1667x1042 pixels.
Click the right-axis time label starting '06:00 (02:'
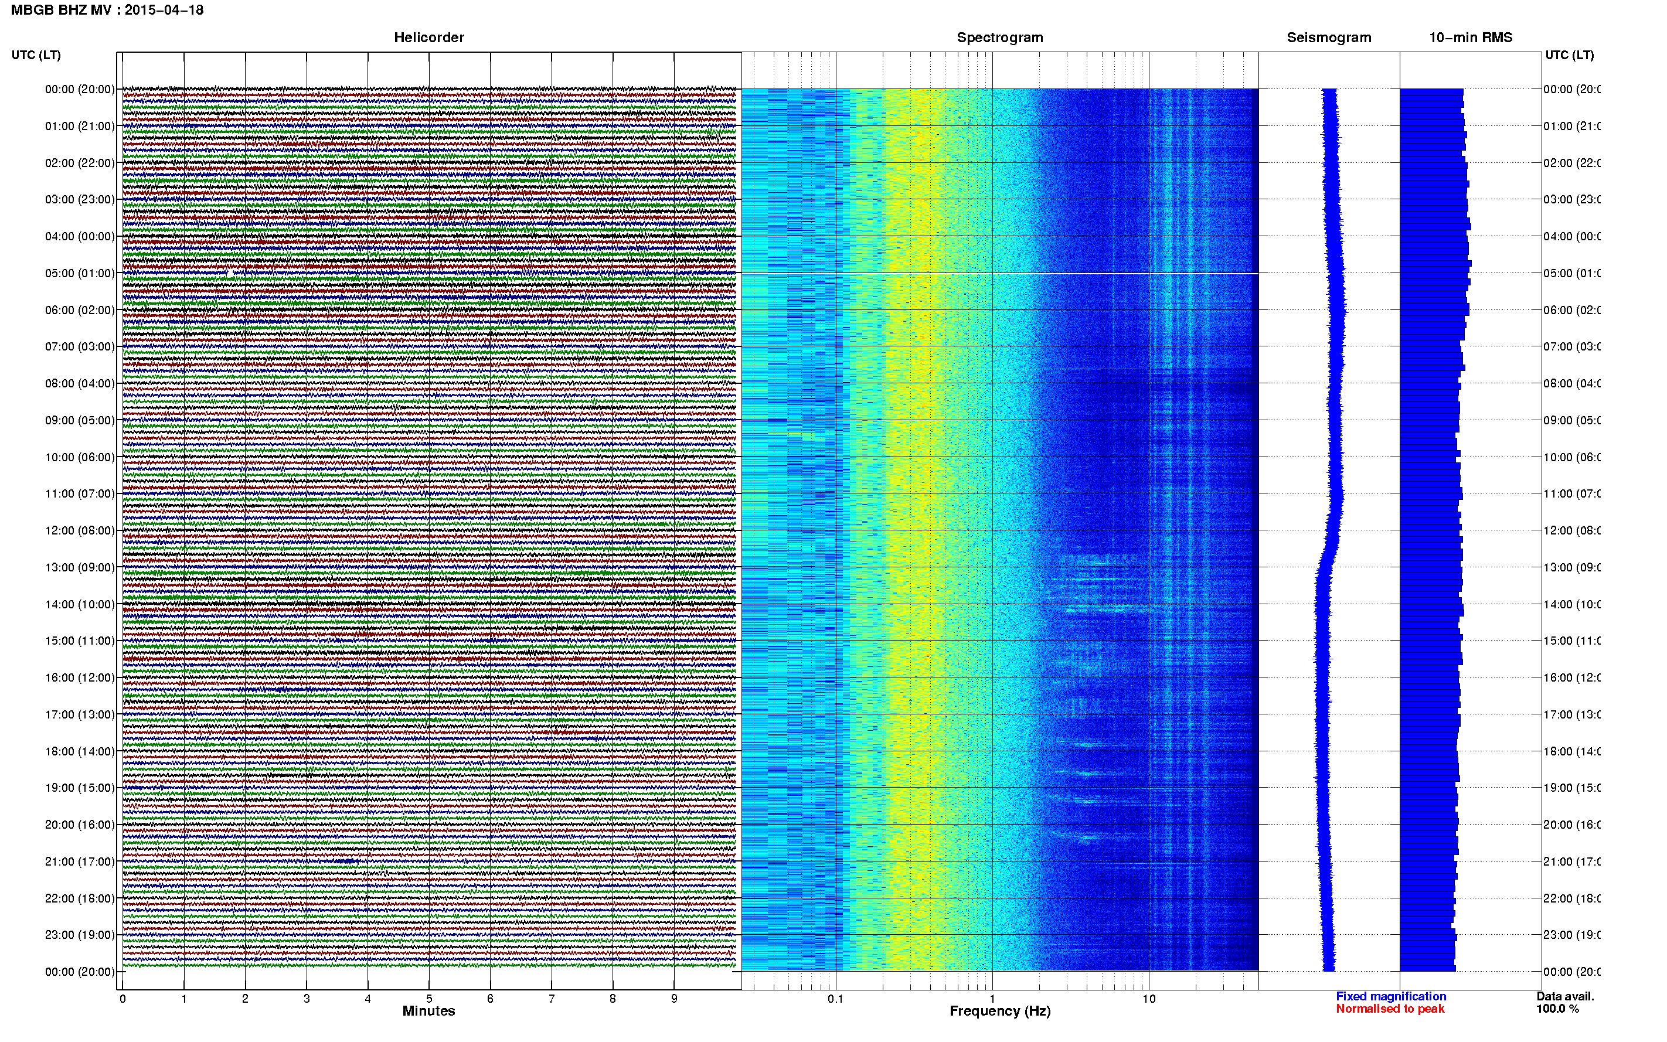pos(1573,310)
